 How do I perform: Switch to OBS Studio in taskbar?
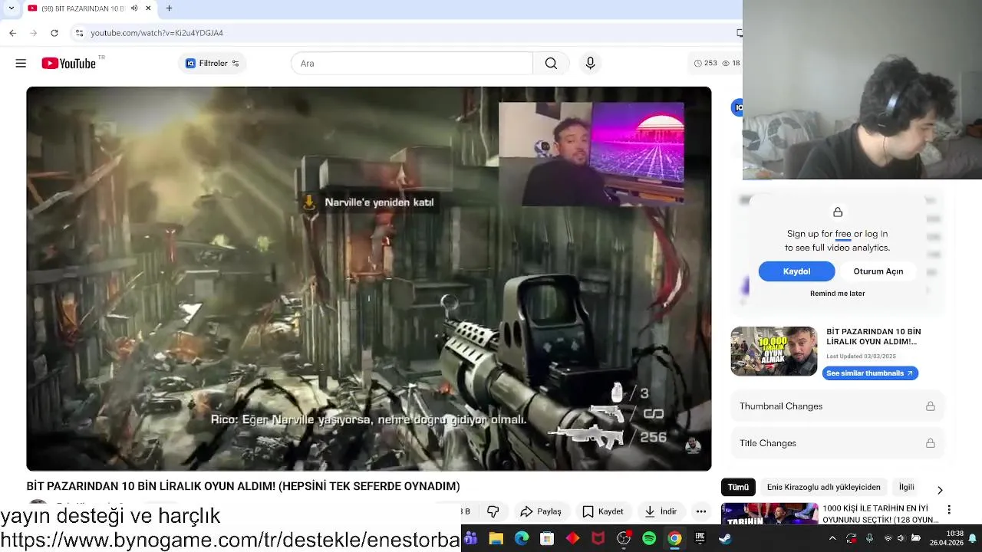pyautogui.click(x=624, y=539)
